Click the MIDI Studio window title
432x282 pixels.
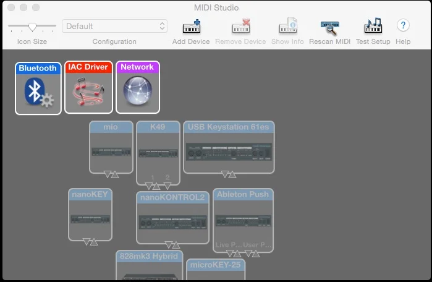[x=216, y=7]
